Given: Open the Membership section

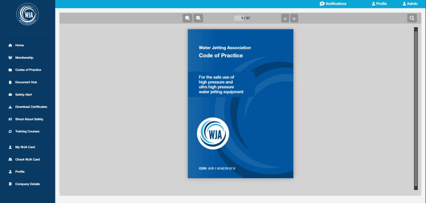Looking at the screenshot, I should click(x=24, y=58).
